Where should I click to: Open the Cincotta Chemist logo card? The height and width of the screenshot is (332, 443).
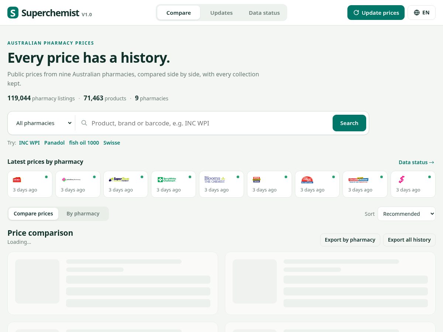tap(365, 184)
